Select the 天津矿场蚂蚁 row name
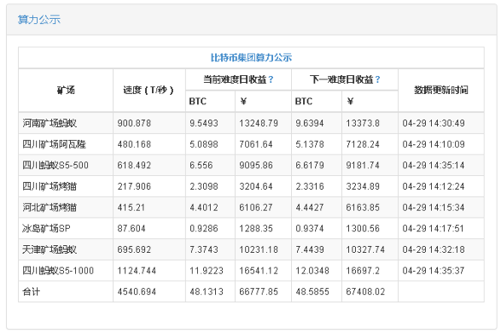 (x=49, y=249)
